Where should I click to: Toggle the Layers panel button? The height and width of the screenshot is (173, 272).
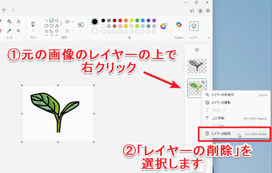coord(194,26)
